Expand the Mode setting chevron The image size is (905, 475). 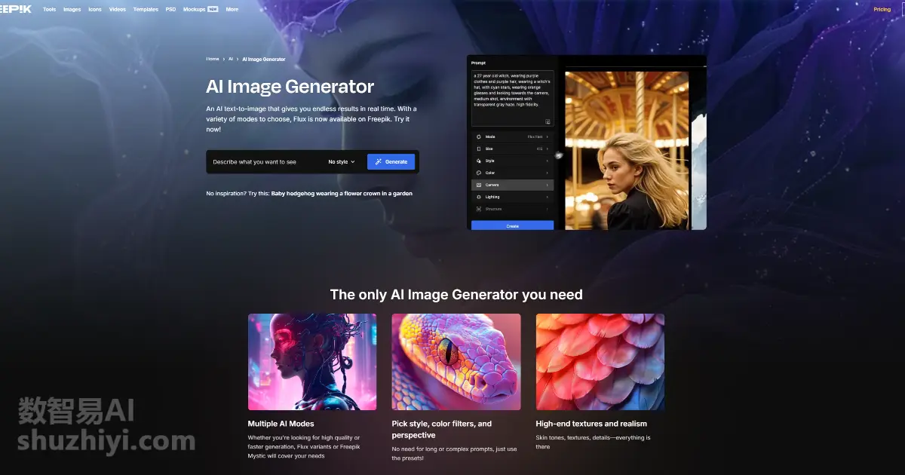tap(547, 136)
